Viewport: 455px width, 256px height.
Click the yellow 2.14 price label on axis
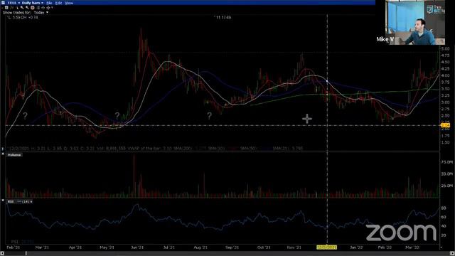pyautogui.click(x=445, y=125)
